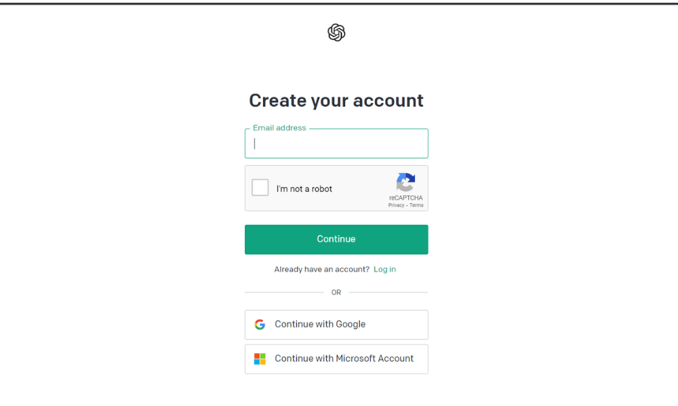
Task: Check the "I'm not a robot" checkbox
Action: click(x=260, y=188)
